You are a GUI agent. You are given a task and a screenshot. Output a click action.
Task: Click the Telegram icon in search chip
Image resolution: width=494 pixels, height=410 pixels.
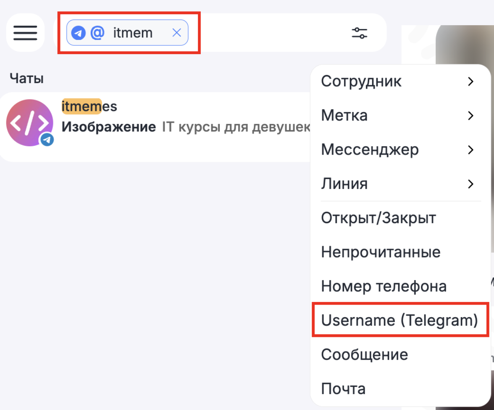click(x=79, y=33)
